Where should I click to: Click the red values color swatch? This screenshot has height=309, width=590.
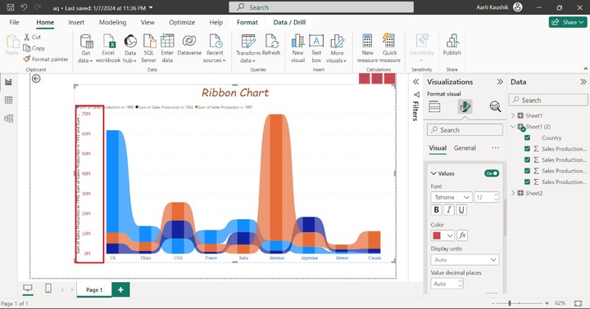[x=437, y=235]
